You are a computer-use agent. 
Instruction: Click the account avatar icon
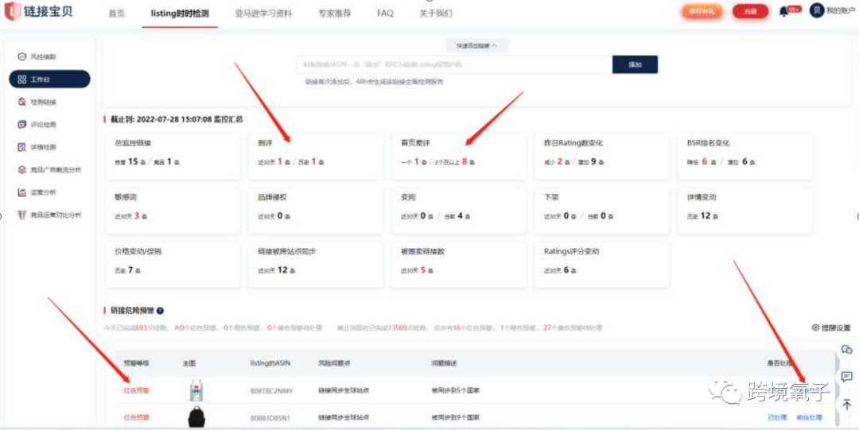coord(816,10)
